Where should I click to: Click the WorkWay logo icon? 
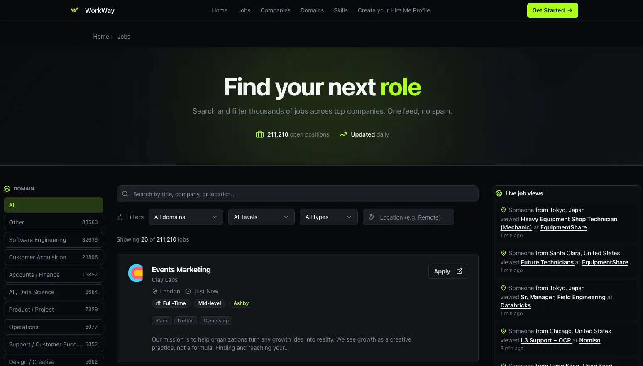74,10
